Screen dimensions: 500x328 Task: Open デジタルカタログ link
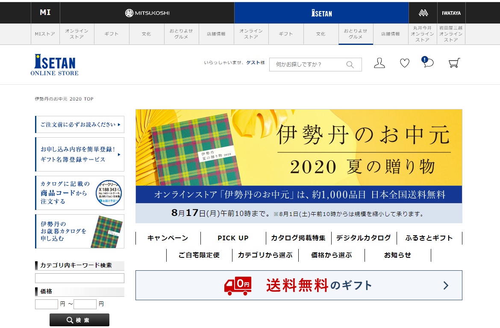click(364, 238)
